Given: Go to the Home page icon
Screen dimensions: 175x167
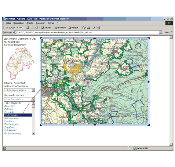Looking at the screenshot, I should click(x=37, y=28).
